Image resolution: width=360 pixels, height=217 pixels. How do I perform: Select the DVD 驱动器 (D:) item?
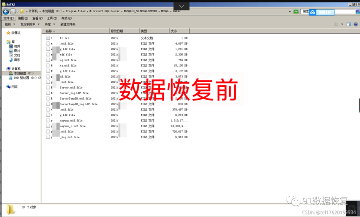[x=25, y=78]
